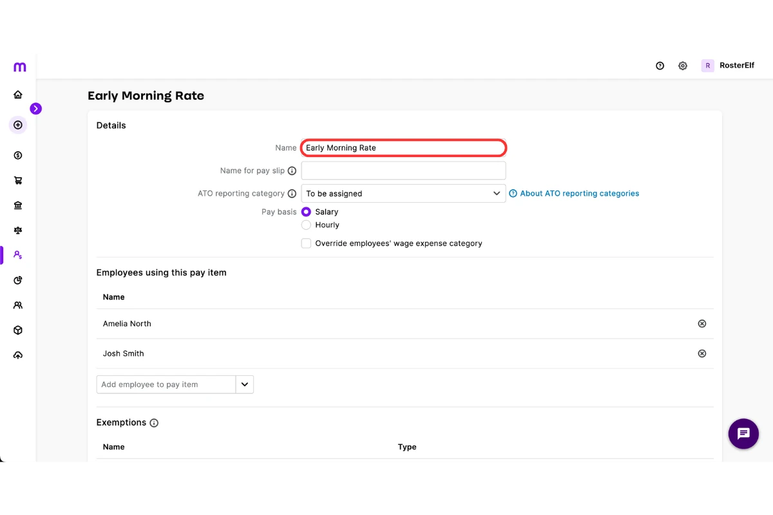Tick Override employees' wage expense category

306,243
